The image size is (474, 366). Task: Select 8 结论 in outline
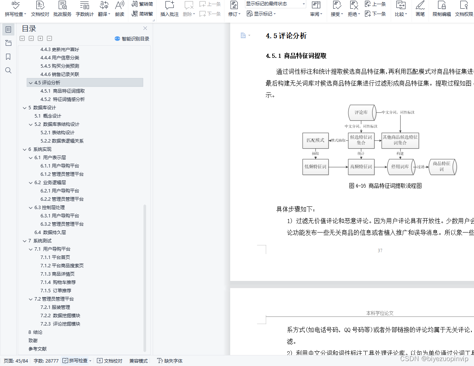pyautogui.click(x=35, y=332)
